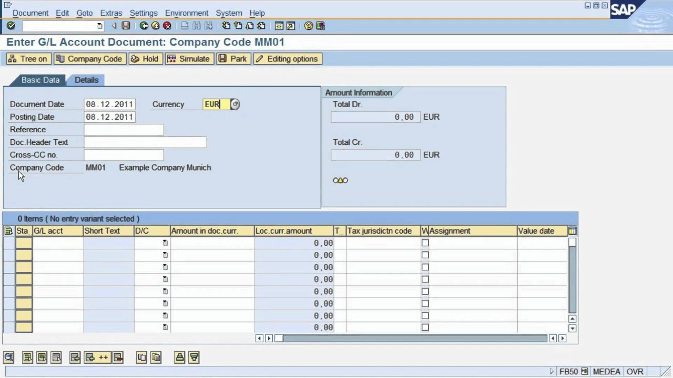The image size is (673, 378).
Task: Click the Print icon in the toolbar
Action: [185, 26]
